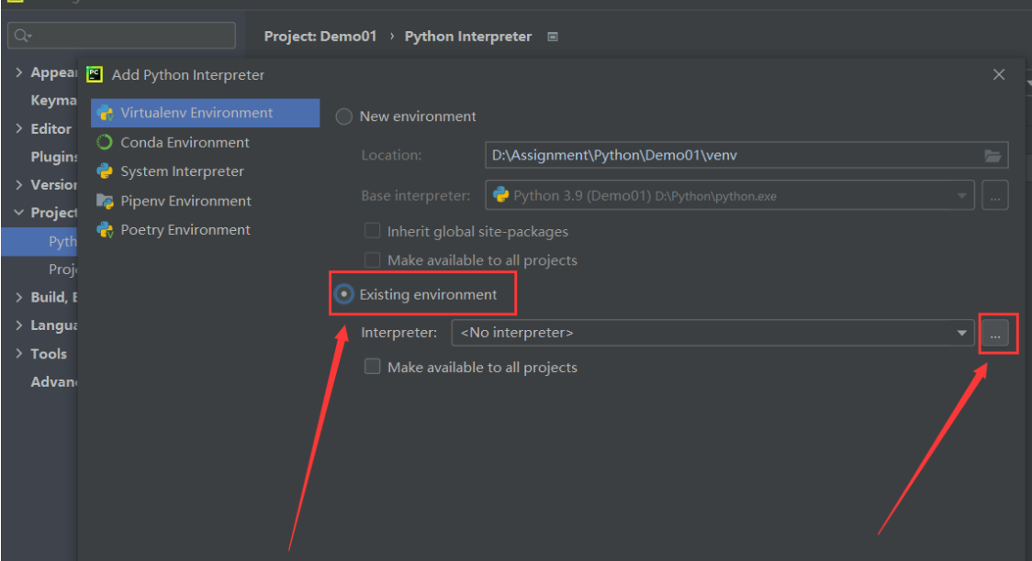Click the Conda Environment circle icon
Viewport: 1032px width, 561px height.
click(105, 142)
